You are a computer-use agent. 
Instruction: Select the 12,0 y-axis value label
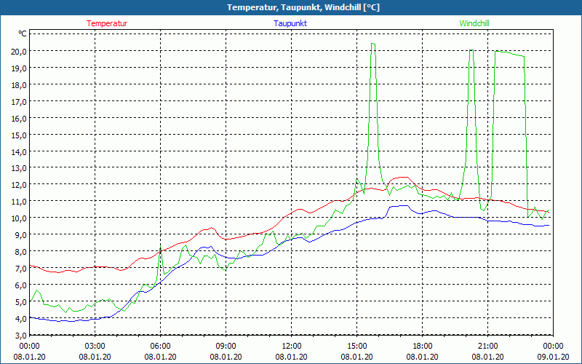click(x=17, y=185)
